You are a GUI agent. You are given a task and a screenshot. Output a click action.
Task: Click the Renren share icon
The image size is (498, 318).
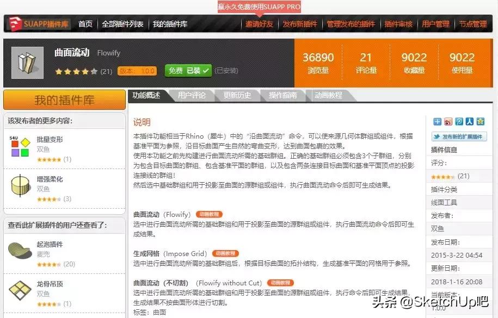click(x=469, y=122)
